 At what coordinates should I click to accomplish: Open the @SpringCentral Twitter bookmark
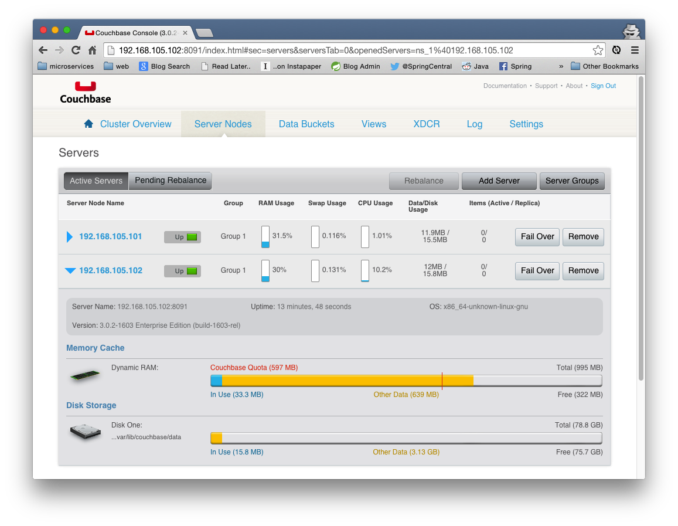[421, 66]
